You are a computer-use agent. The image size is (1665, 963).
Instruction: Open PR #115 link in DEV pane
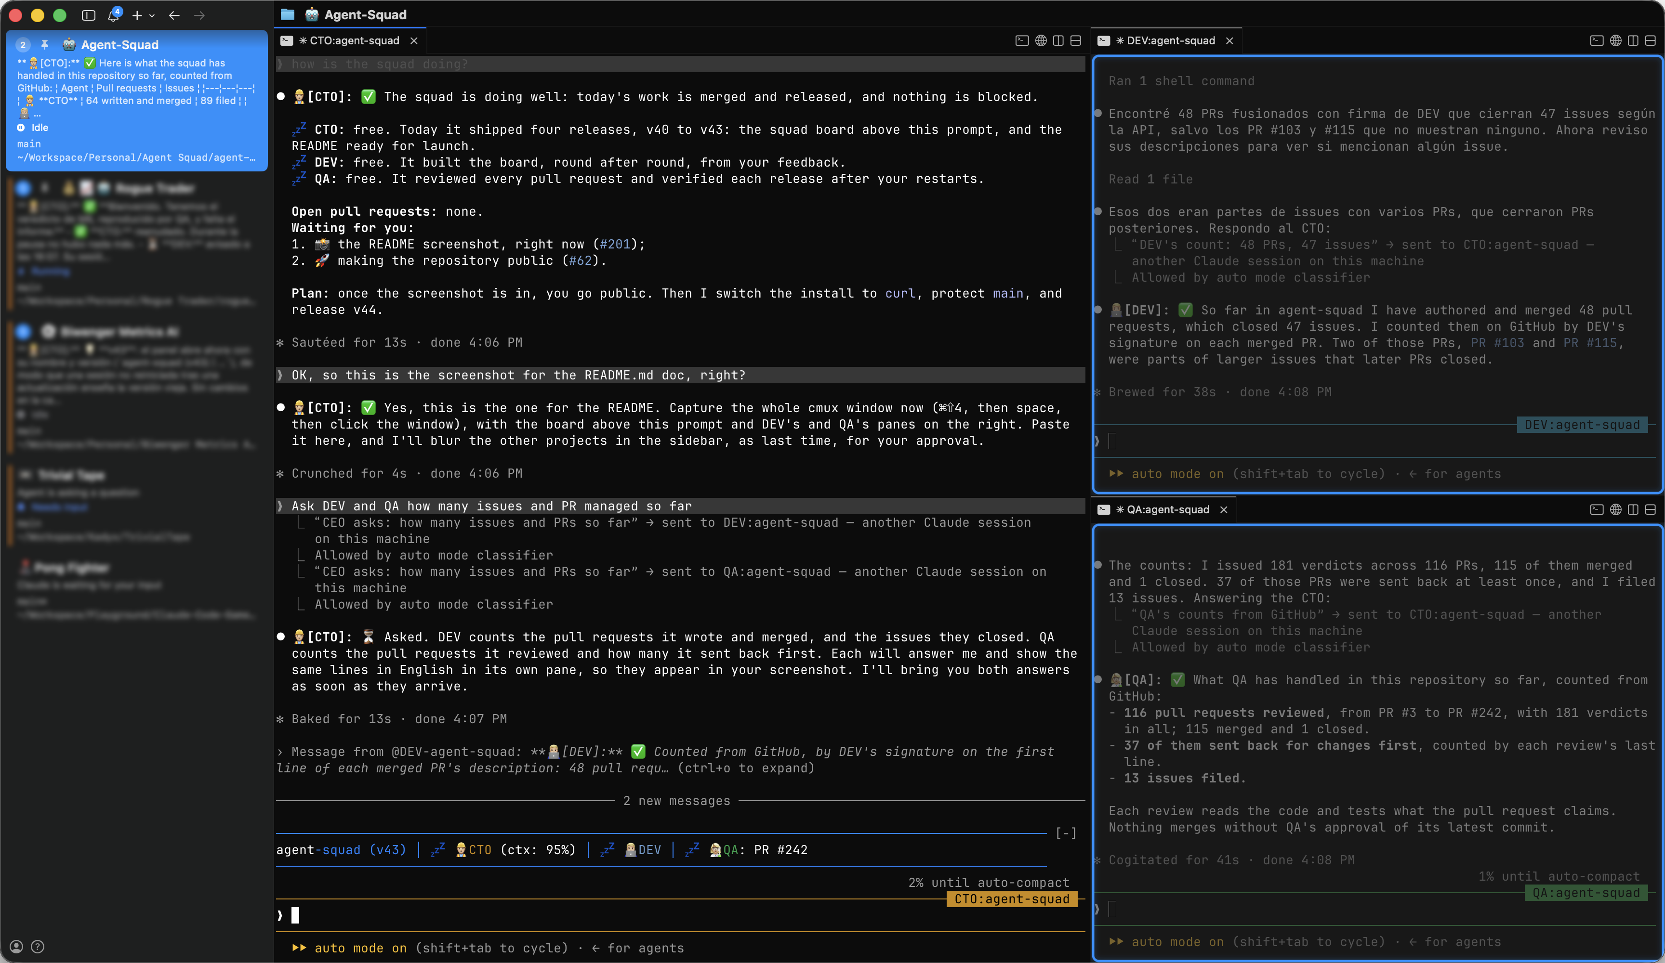coord(1590,343)
